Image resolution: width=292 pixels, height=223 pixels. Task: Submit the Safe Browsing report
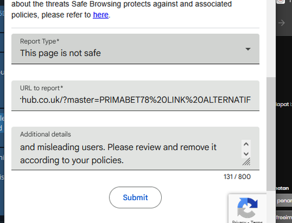(x=135, y=197)
